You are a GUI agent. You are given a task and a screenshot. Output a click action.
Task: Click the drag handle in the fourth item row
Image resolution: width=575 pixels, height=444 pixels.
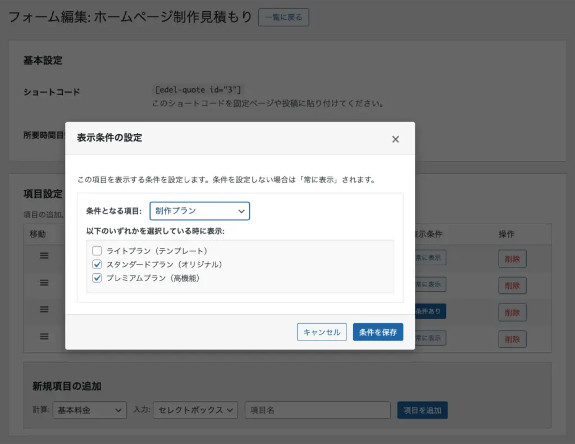click(44, 336)
